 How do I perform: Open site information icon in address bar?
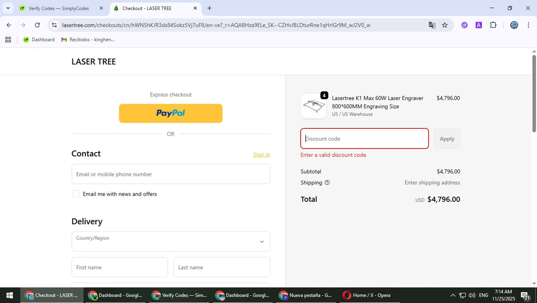click(x=54, y=25)
